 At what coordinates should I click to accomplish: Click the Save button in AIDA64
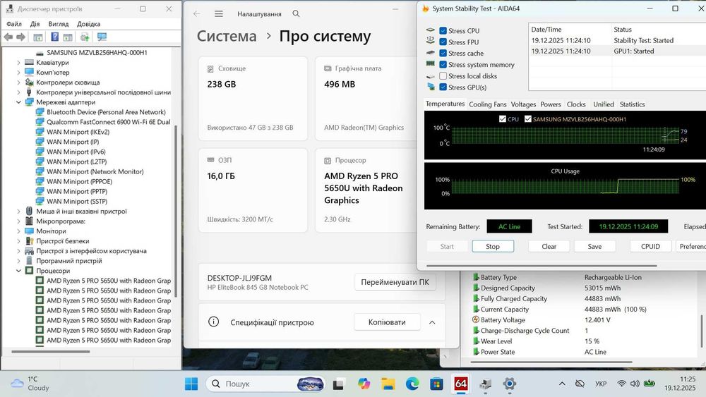(x=594, y=246)
